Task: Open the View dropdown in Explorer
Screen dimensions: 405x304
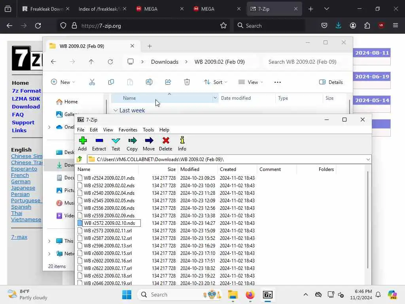Action: (250, 82)
